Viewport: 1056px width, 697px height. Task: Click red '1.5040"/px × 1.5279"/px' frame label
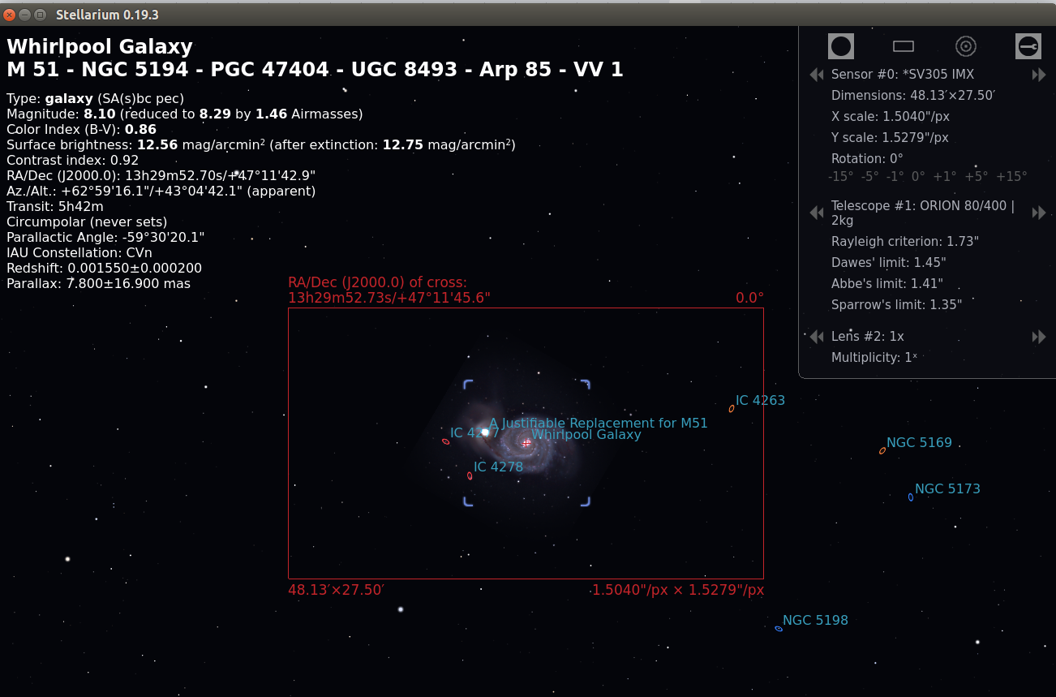click(677, 590)
